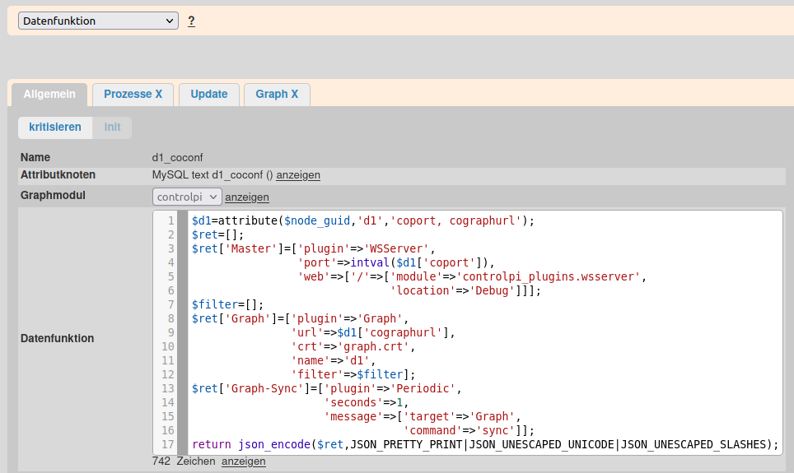Click the Datenfunktion row label
Viewport: 794px width, 473px height.
pos(57,338)
